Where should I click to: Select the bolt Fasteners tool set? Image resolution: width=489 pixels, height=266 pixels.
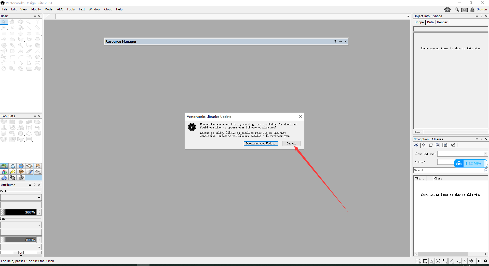click(13, 178)
